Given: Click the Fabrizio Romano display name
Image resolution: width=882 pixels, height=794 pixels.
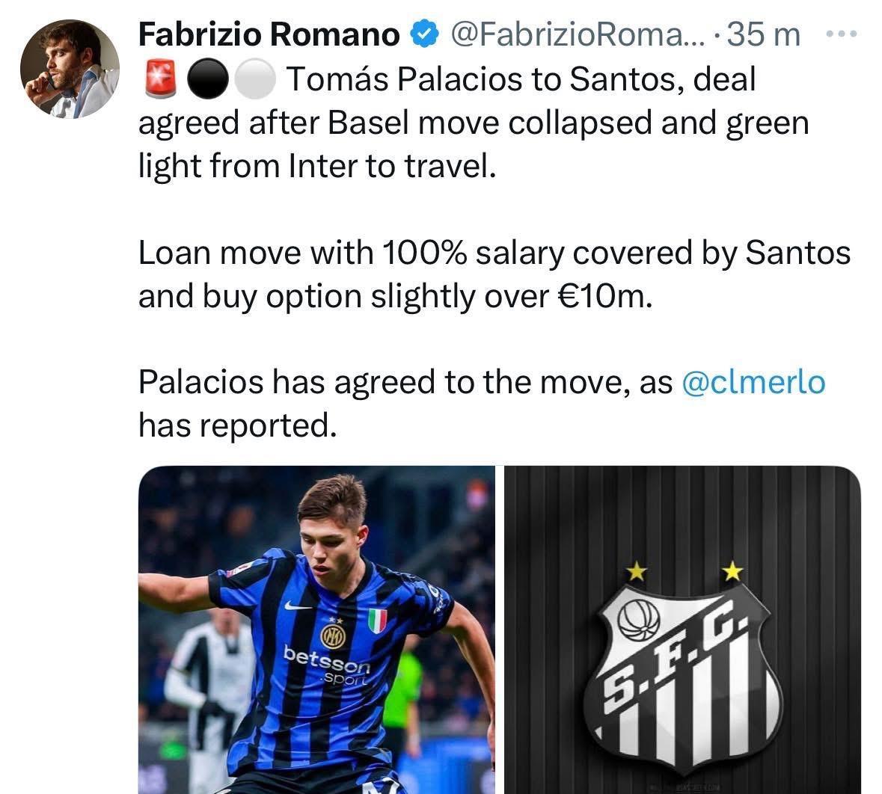Looking at the screenshot, I should click(269, 34).
